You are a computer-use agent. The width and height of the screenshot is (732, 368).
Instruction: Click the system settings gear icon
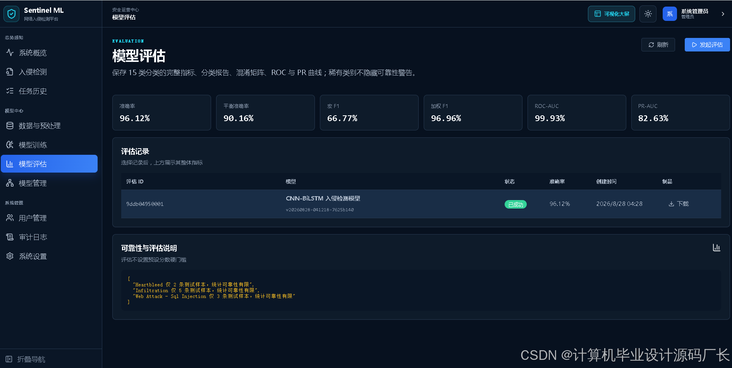10,256
